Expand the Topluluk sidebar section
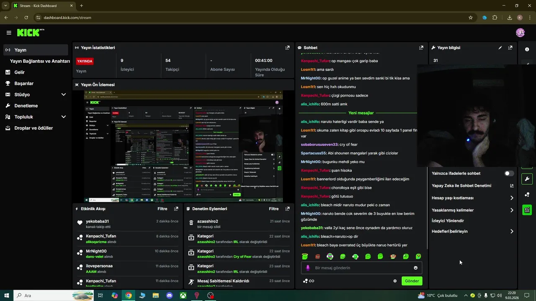This screenshot has width=536, height=301. [64, 117]
